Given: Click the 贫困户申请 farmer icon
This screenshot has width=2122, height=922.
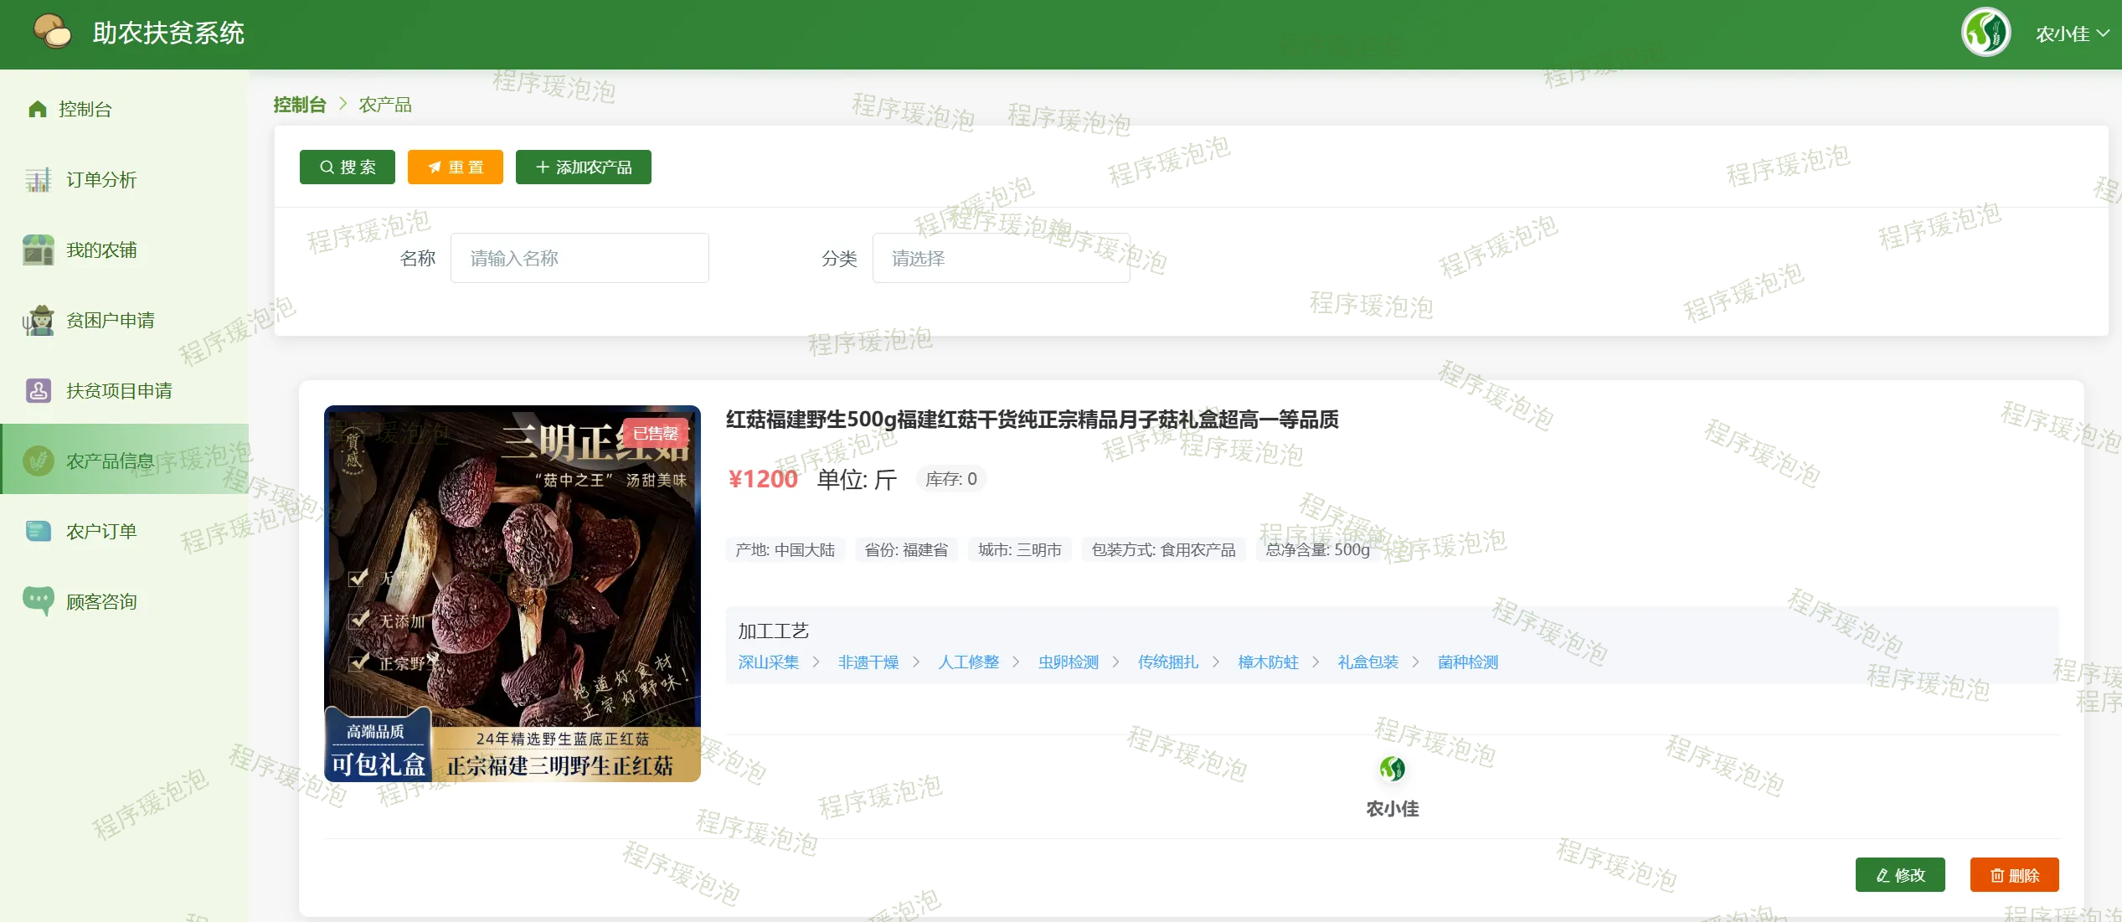Looking at the screenshot, I should pyautogui.click(x=38, y=321).
